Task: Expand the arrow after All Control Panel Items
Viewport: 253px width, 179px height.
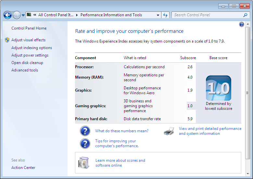Action: (x=77, y=15)
